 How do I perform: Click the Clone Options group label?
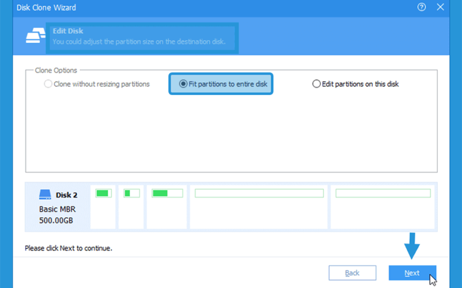(x=56, y=70)
